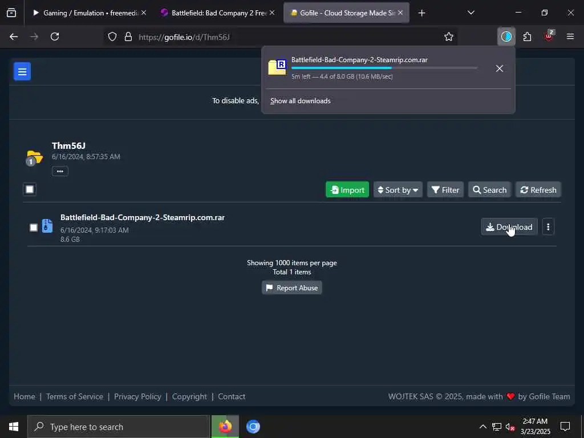Click the Filter button
The image size is (584, 438).
[445, 190]
